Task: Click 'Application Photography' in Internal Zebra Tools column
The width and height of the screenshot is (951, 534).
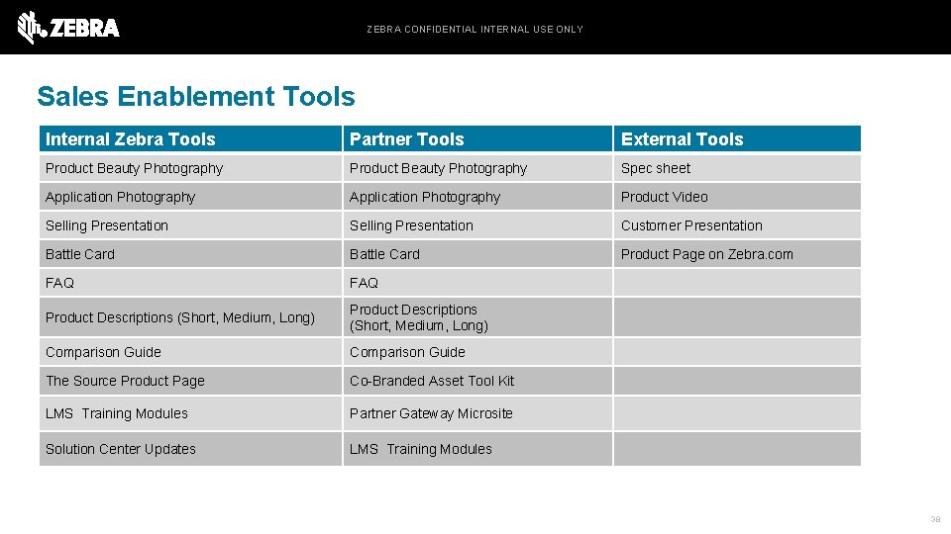Action: (190, 197)
